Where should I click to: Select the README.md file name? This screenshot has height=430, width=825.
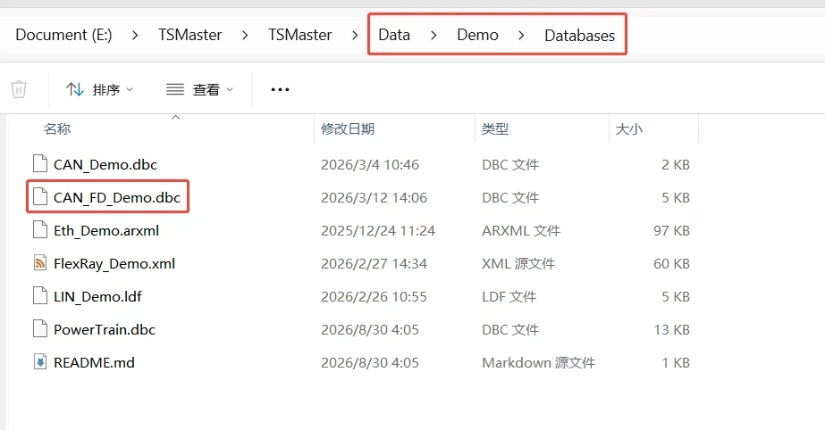[94, 363]
